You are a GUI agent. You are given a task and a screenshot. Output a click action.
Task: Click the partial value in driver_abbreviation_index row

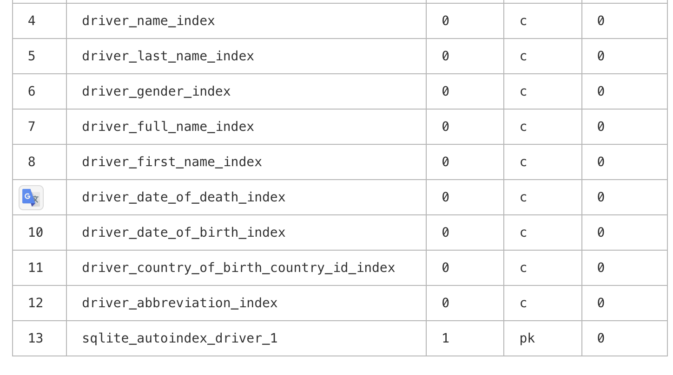point(600,303)
